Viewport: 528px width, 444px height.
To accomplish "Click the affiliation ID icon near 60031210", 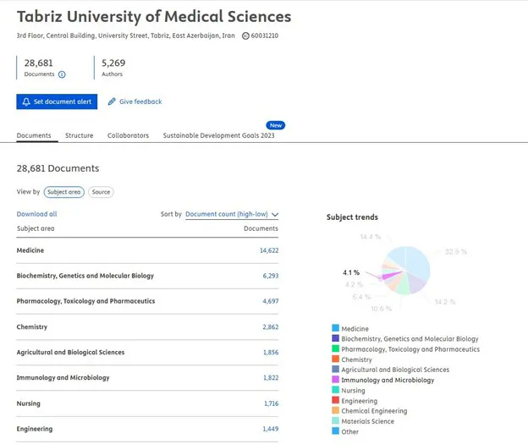I will pos(246,36).
